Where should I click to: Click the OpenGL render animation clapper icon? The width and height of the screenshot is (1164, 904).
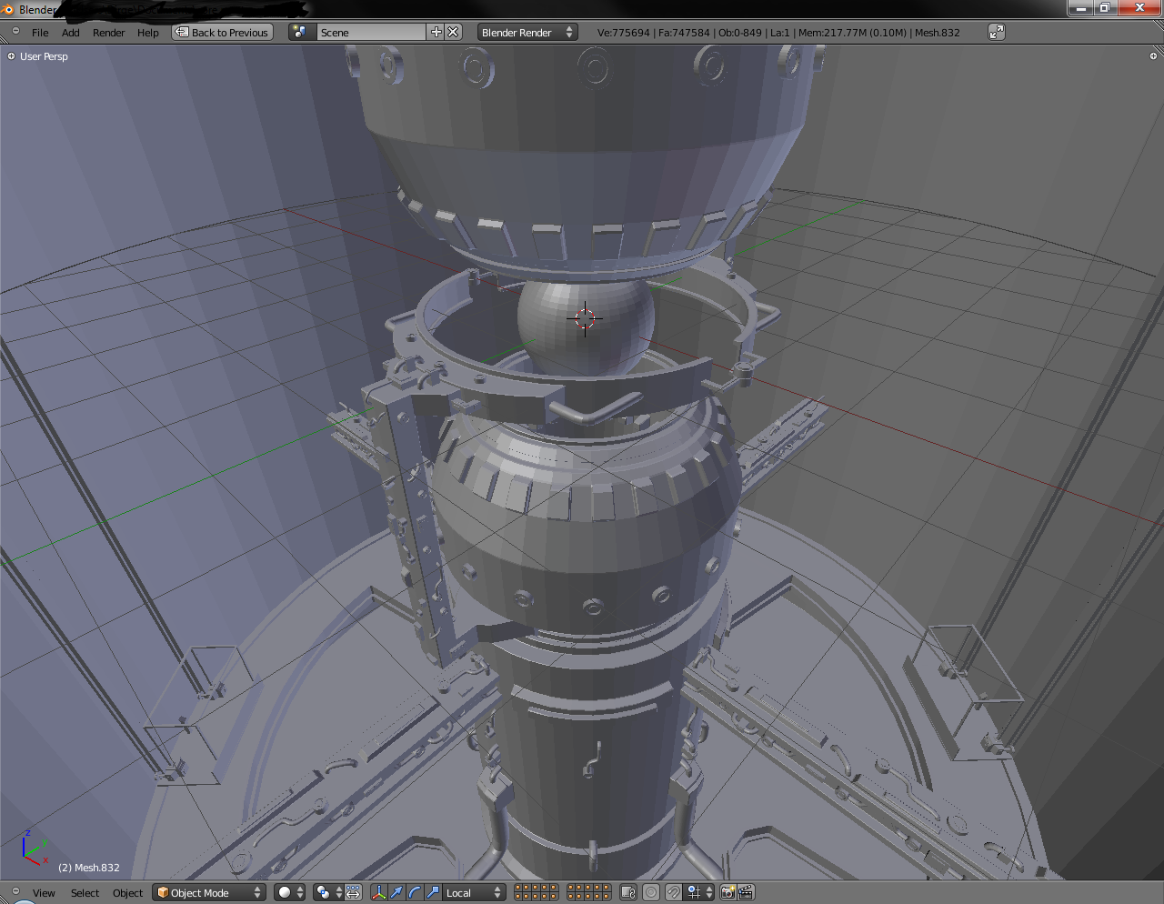[x=747, y=892]
